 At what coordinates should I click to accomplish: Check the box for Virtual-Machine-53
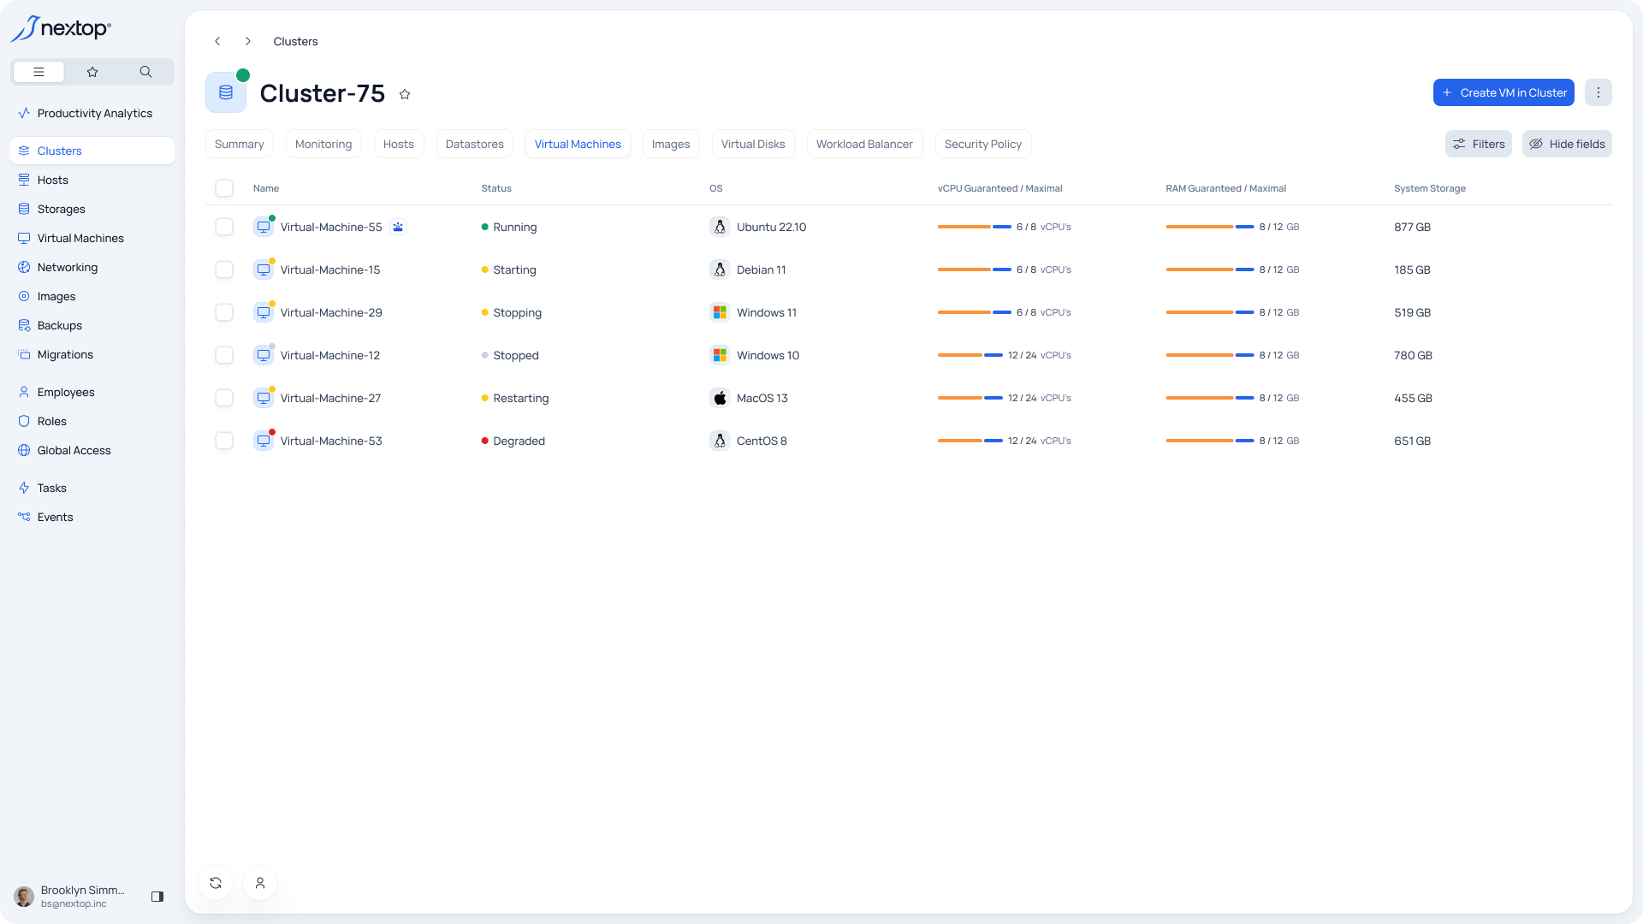[224, 441]
